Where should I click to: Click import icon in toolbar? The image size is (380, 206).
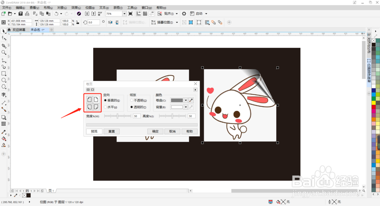(x=87, y=14)
